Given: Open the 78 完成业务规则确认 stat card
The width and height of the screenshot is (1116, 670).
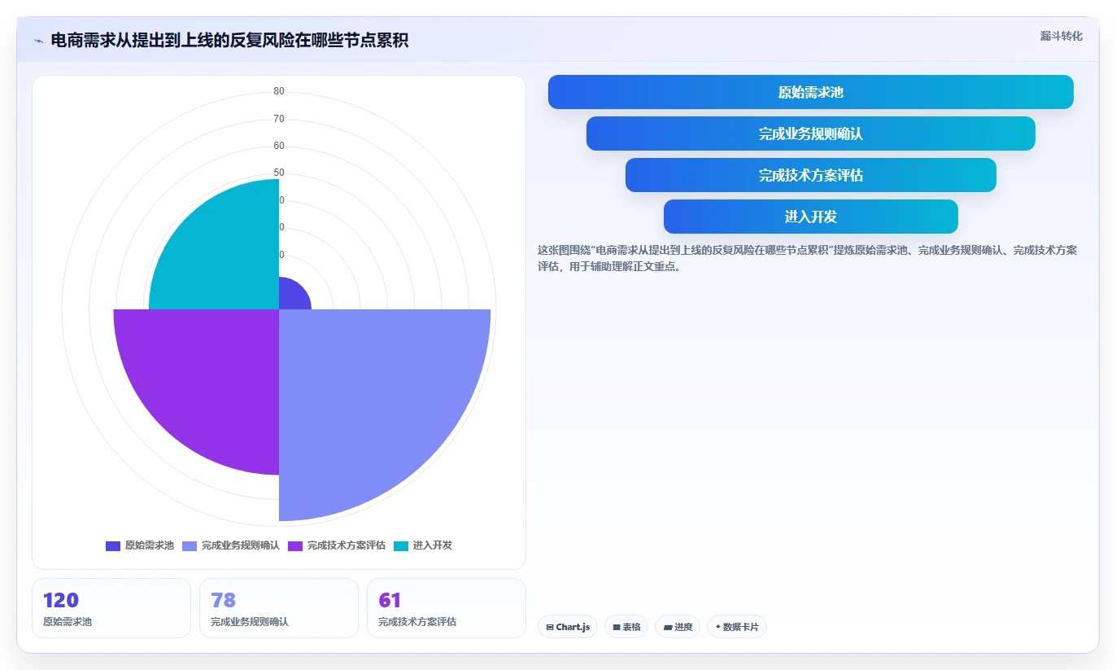Looking at the screenshot, I should click(279, 608).
